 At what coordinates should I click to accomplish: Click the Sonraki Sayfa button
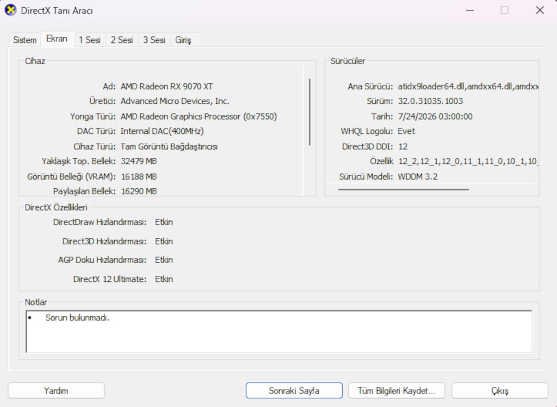coord(294,391)
